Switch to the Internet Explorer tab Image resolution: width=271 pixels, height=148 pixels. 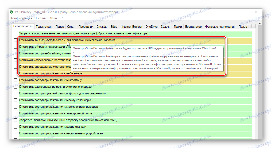[x=132, y=27]
